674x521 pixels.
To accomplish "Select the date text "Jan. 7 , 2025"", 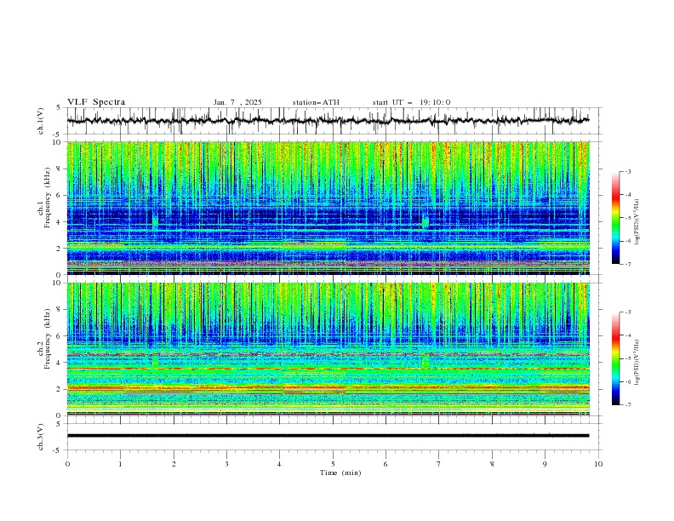I will coord(237,102).
